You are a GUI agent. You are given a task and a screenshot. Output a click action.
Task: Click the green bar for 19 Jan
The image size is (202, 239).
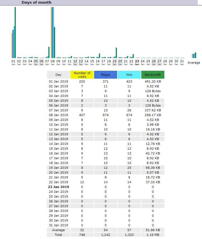(x=116, y=53)
